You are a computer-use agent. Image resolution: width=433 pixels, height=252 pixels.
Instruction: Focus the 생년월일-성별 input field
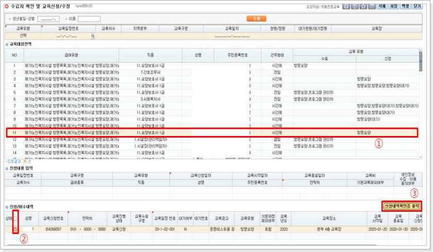48,19
